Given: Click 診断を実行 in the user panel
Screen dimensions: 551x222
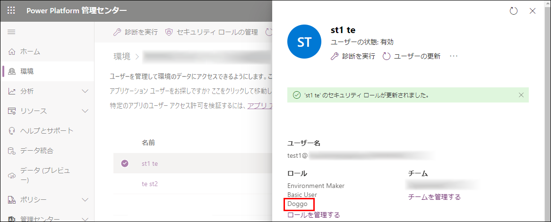Looking at the screenshot, I should pos(353,56).
